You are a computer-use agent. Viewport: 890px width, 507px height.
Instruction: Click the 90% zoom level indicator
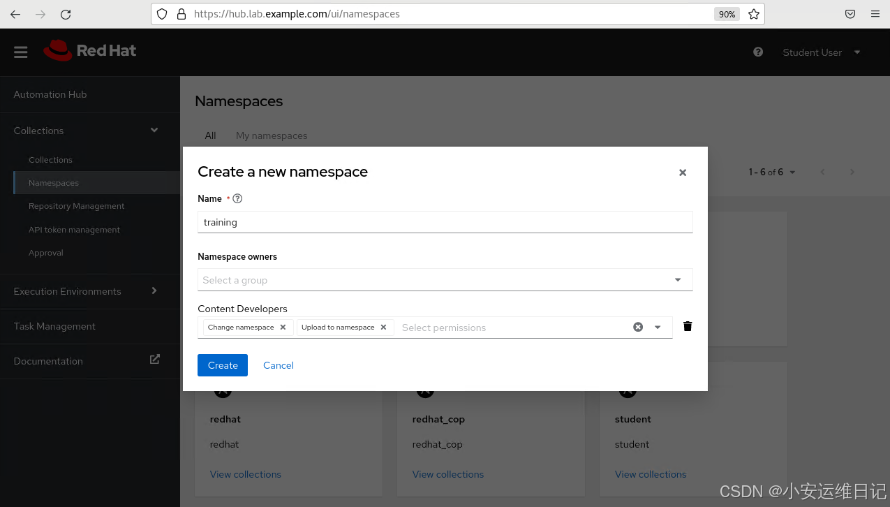[727, 14]
